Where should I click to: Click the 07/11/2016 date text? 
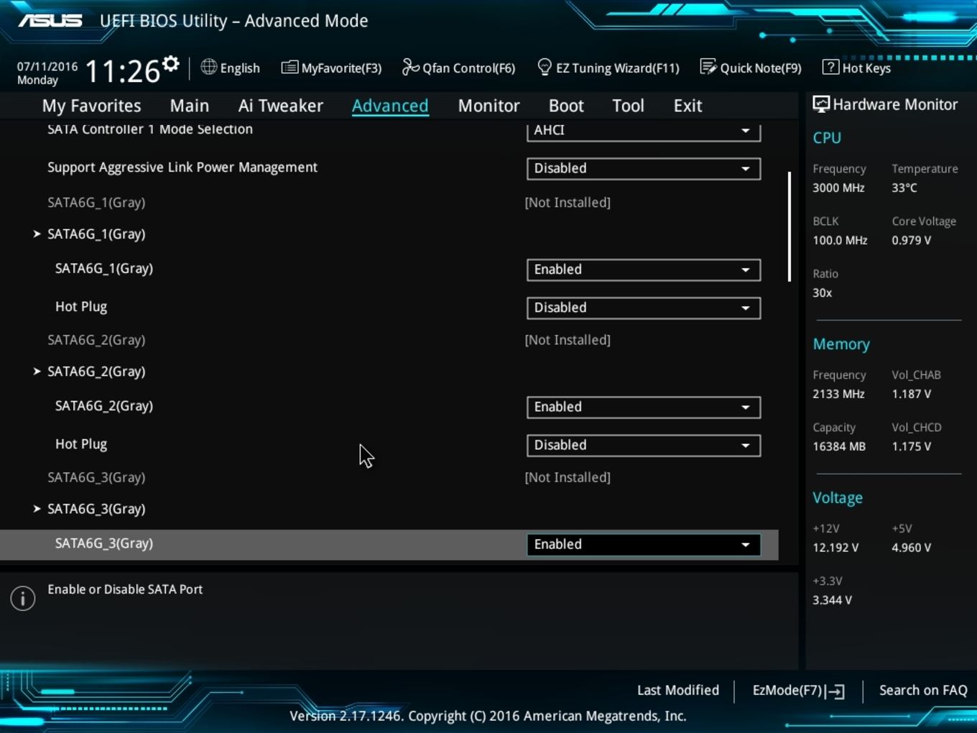click(x=47, y=66)
